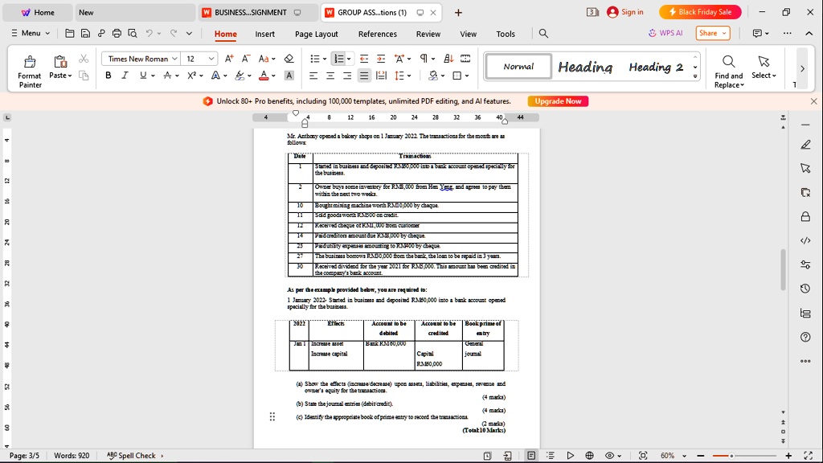
Task: Toggle Italic formatting
Action: click(123, 75)
